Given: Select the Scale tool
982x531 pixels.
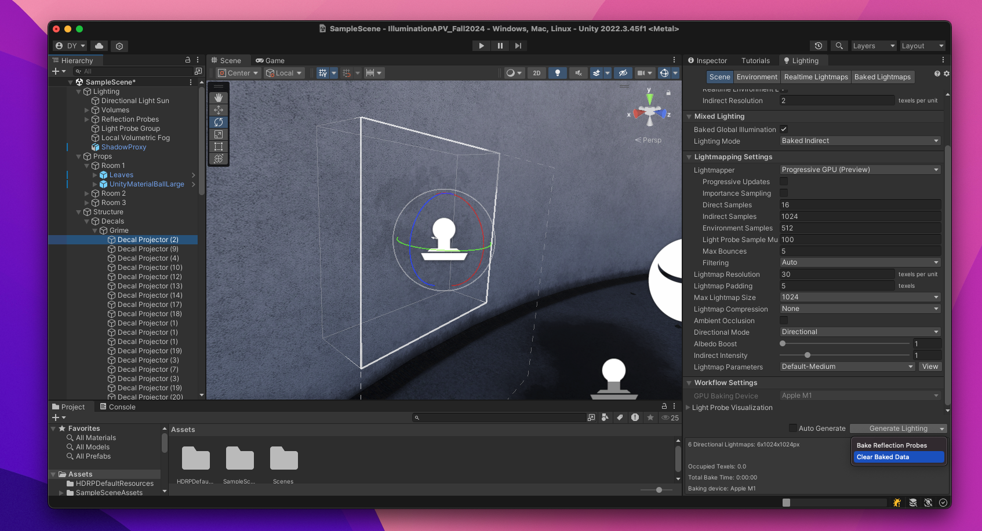Looking at the screenshot, I should [219, 134].
